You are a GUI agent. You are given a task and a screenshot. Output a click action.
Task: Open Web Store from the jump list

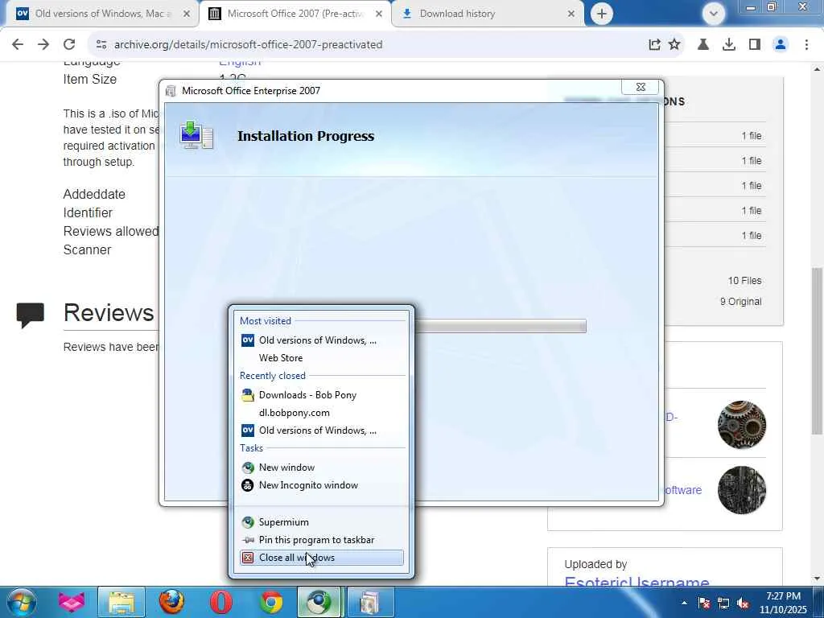tap(322, 358)
